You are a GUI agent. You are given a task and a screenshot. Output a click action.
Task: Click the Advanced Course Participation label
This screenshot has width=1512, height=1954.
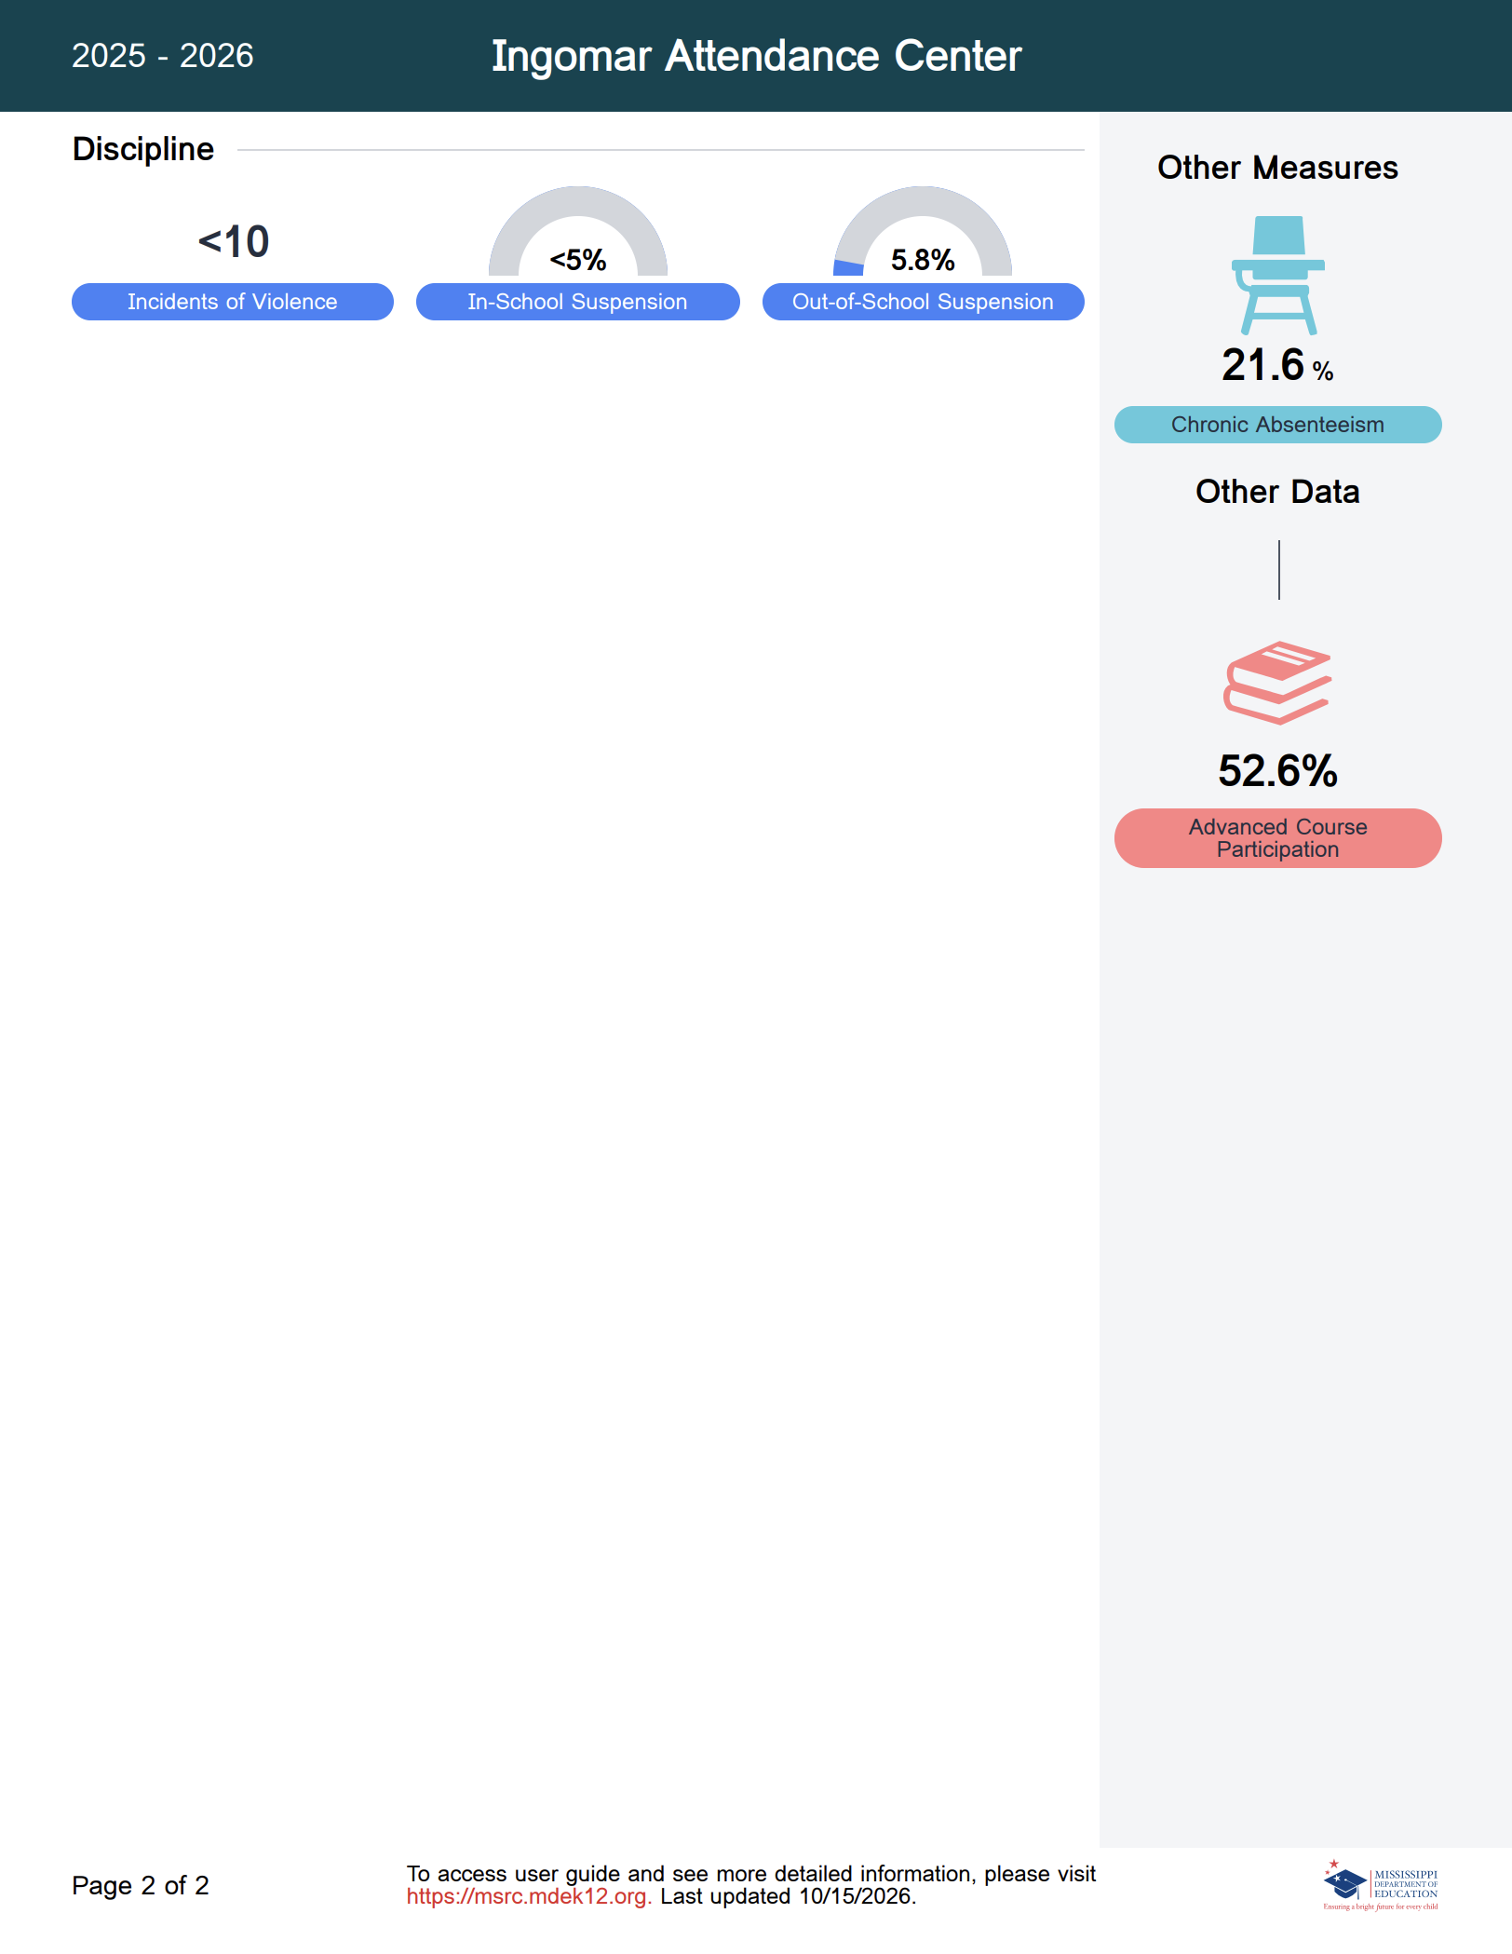click(x=1278, y=838)
